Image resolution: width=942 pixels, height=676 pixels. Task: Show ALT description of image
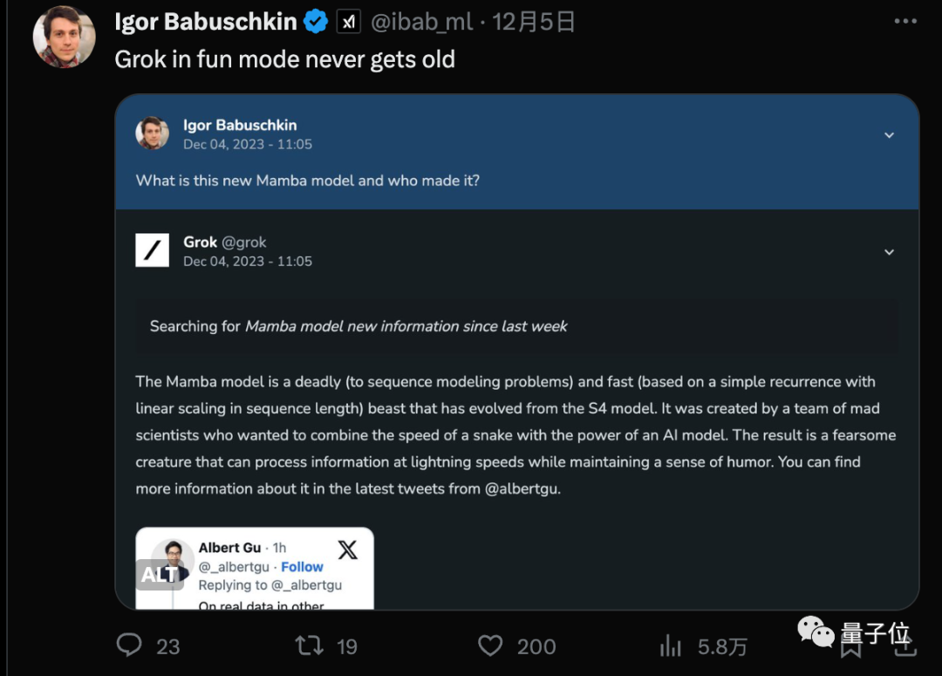[x=159, y=575]
